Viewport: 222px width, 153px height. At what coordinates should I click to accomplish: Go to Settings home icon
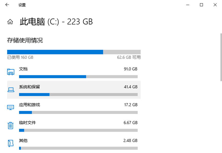[10, 22]
